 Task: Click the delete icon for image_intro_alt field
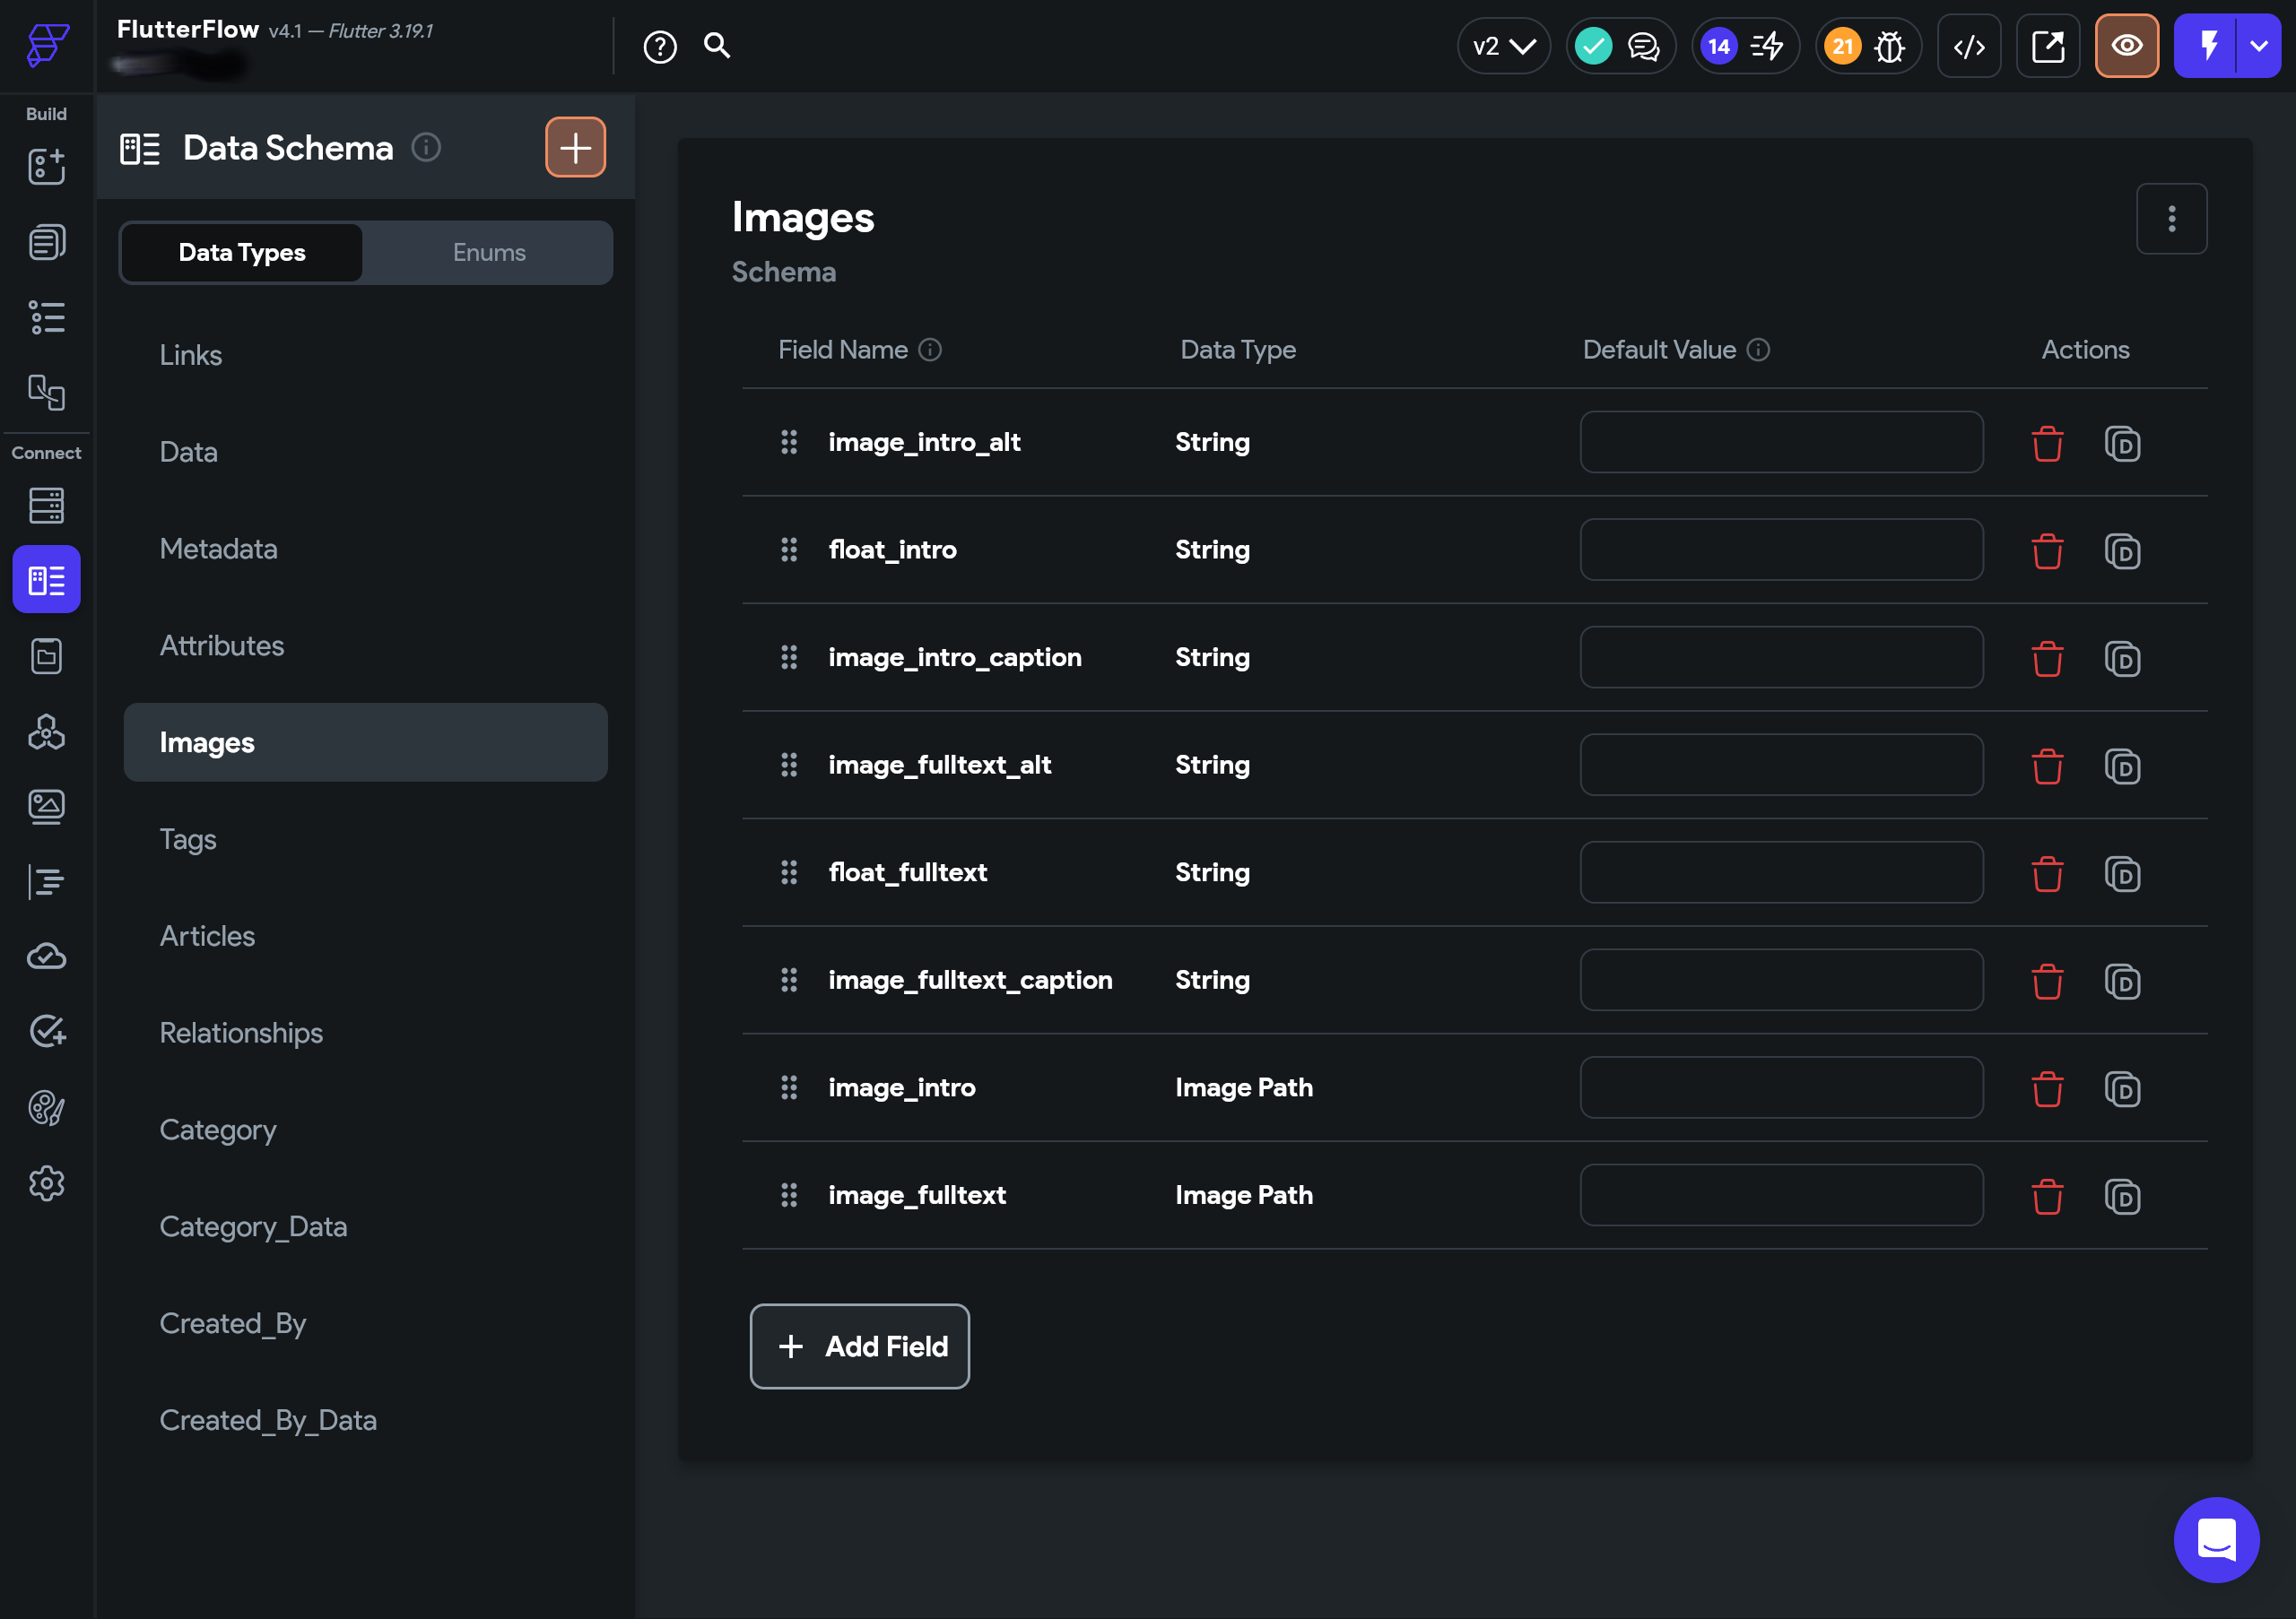(x=2046, y=443)
